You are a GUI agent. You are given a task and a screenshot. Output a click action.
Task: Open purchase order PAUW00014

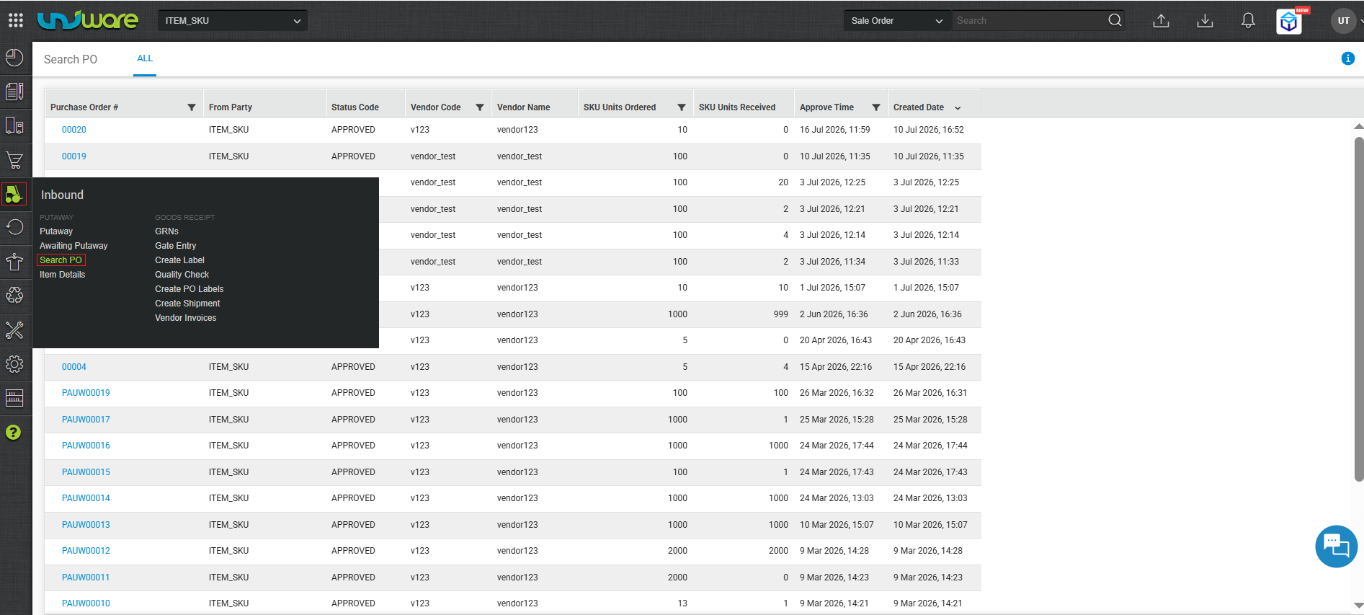[86, 498]
